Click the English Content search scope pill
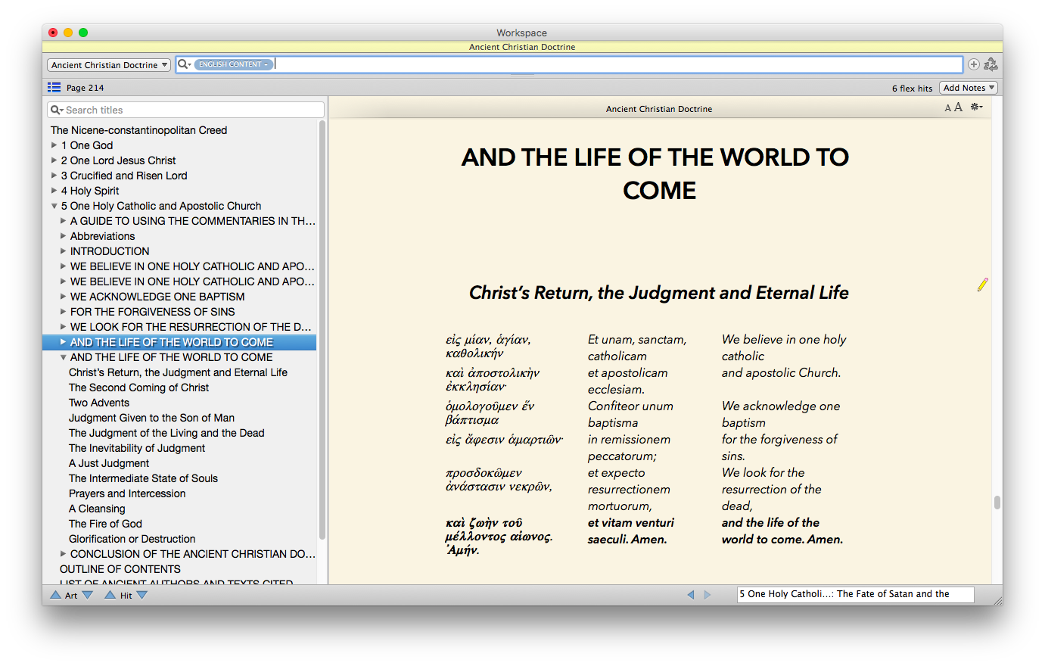The width and height of the screenshot is (1045, 666). click(x=233, y=64)
